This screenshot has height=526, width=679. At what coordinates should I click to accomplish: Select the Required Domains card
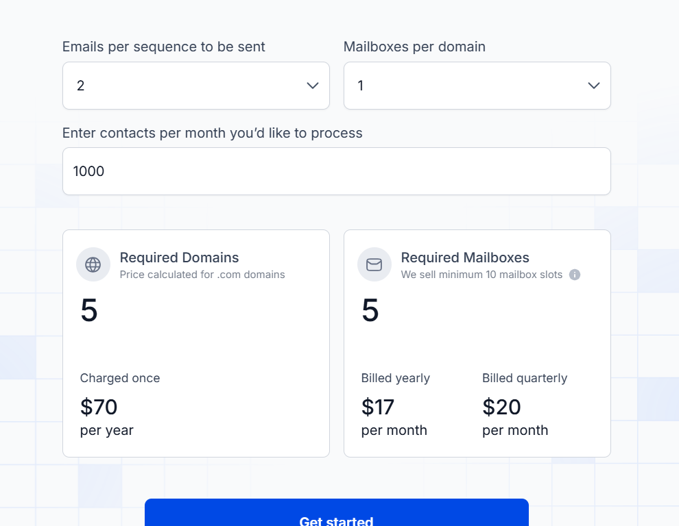[196, 342]
